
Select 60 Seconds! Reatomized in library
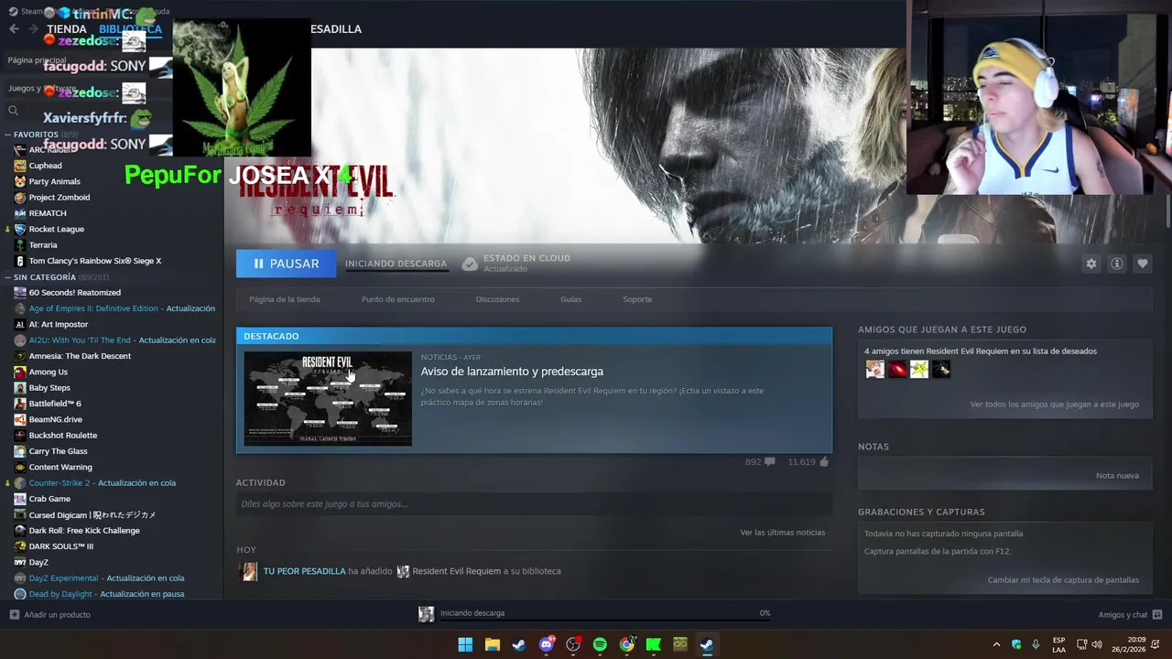pyautogui.click(x=74, y=293)
